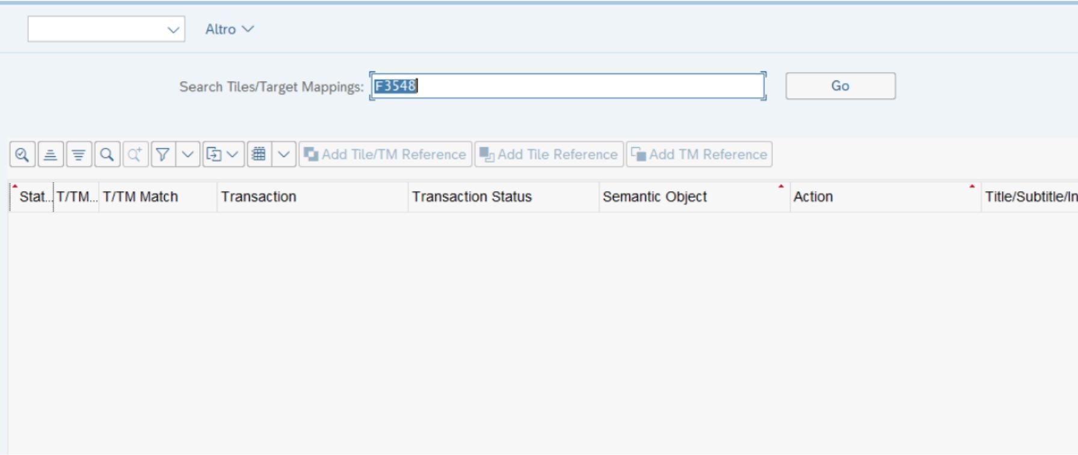Click the Stat. column header

(31, 197)
